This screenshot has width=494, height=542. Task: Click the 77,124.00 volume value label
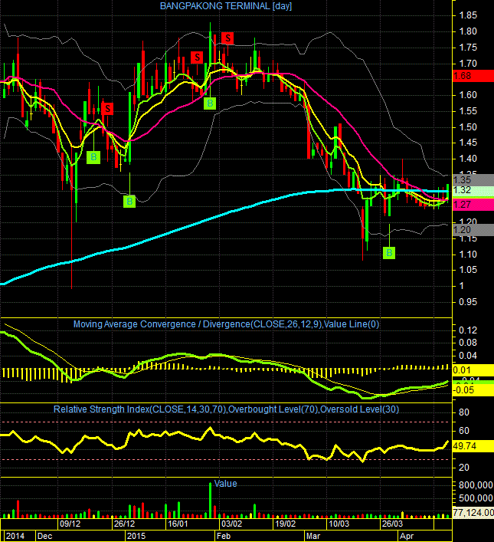click(473, 512)
